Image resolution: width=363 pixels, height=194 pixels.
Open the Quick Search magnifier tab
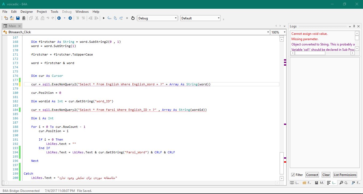tap(343, 183)
